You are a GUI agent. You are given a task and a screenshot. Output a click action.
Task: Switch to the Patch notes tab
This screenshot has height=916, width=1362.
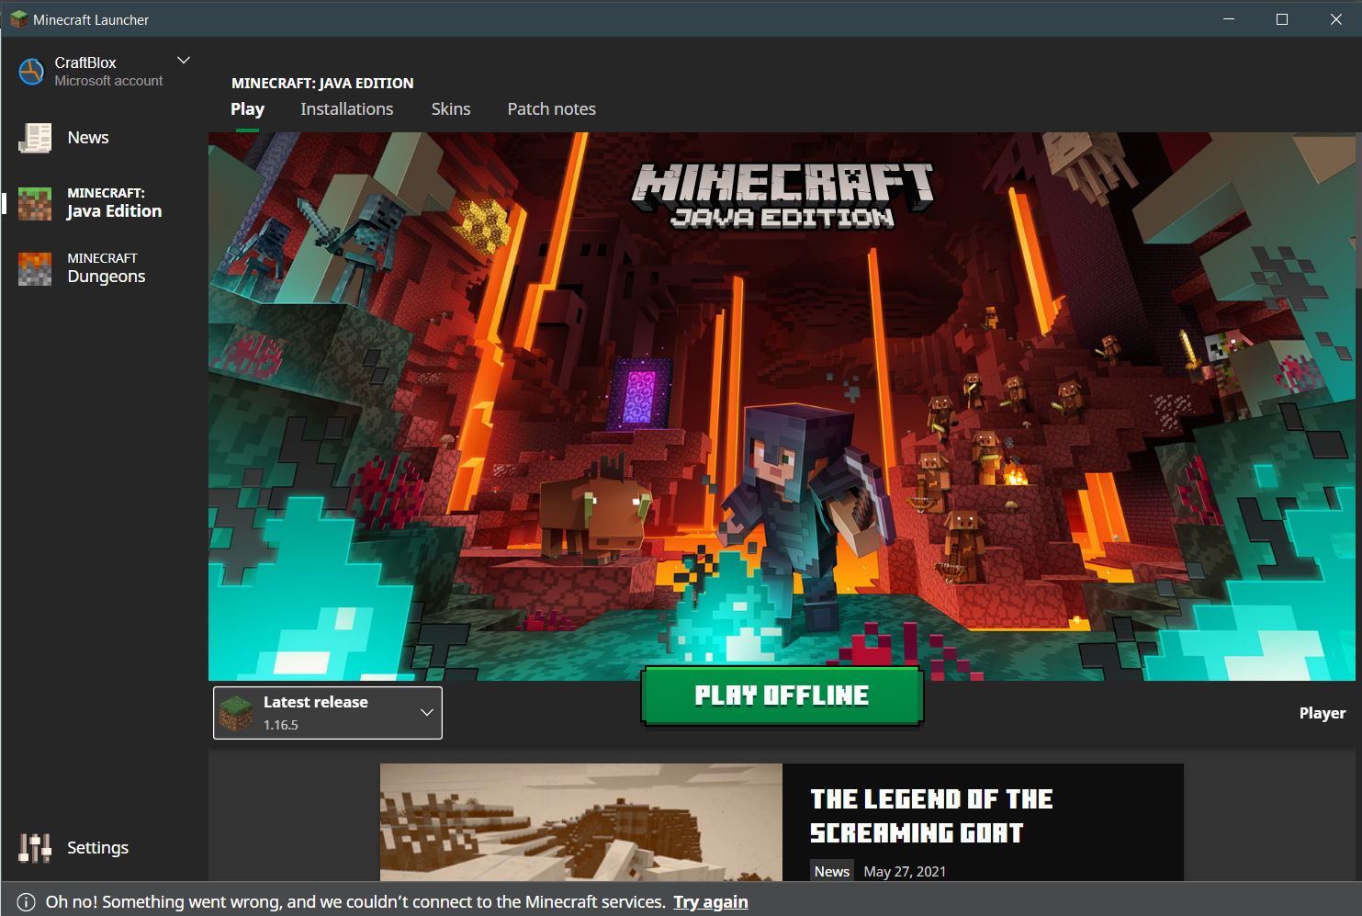click(x=551, y=109)
